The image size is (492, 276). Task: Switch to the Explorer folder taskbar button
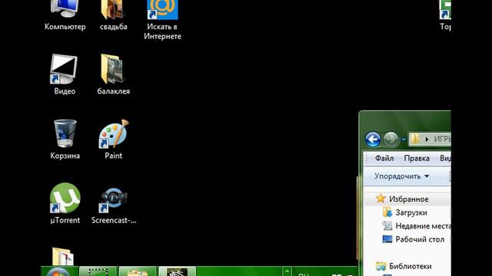point(138,271)
